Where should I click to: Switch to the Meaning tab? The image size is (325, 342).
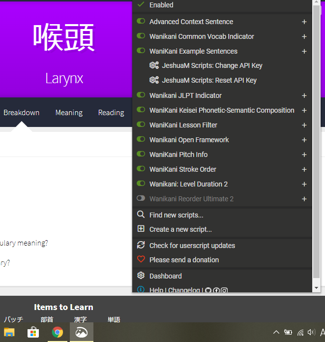tap(69, 113)
